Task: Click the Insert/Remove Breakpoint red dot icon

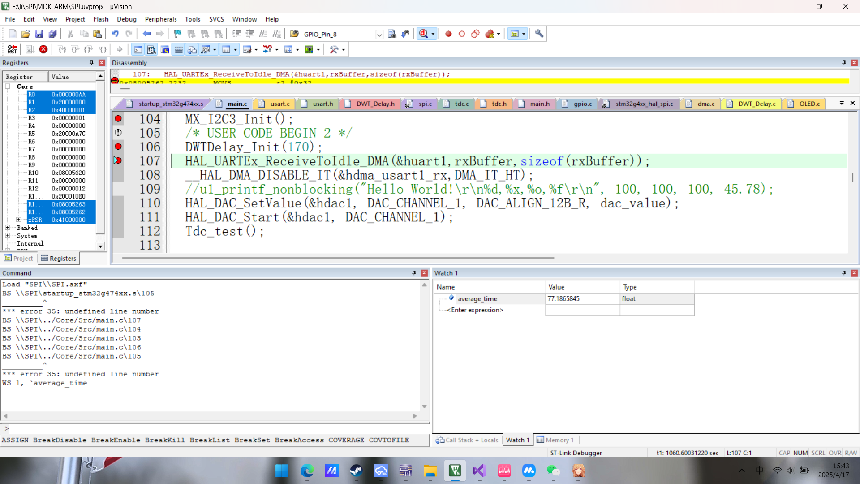Action: pos(448,34)
